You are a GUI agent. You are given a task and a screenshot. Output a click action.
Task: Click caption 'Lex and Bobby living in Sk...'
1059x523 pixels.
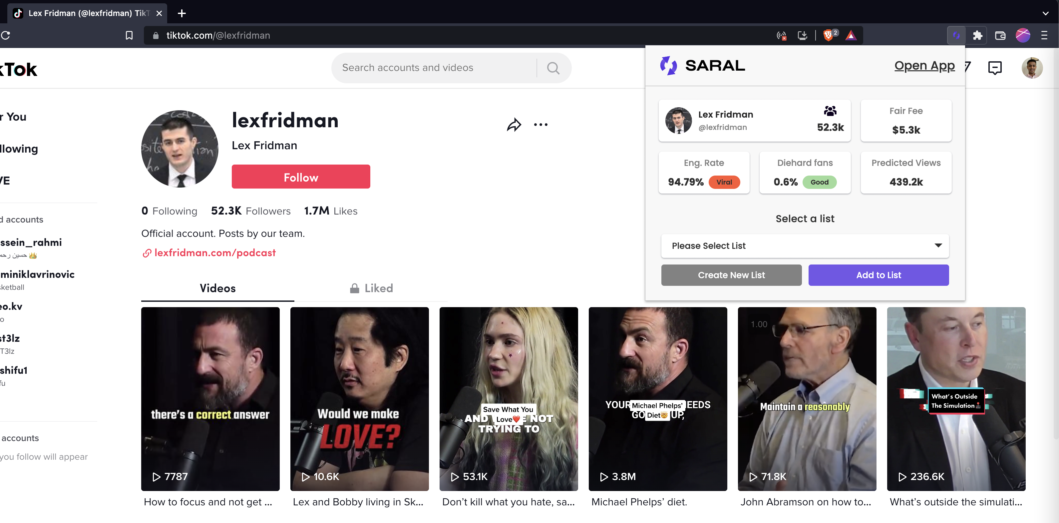358,502
